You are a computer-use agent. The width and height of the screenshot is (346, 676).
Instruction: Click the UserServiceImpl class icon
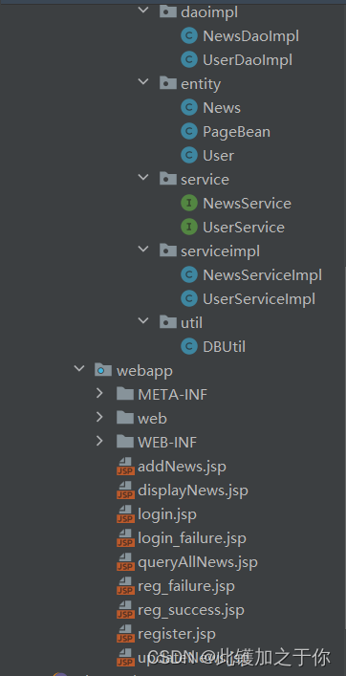click(189, 298)
